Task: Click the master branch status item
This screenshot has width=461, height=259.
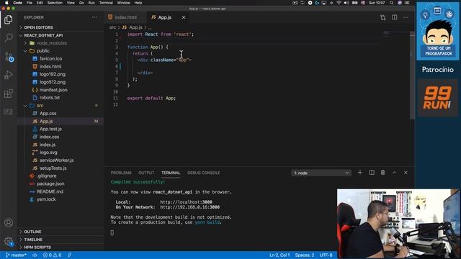Action: (16, 255)
